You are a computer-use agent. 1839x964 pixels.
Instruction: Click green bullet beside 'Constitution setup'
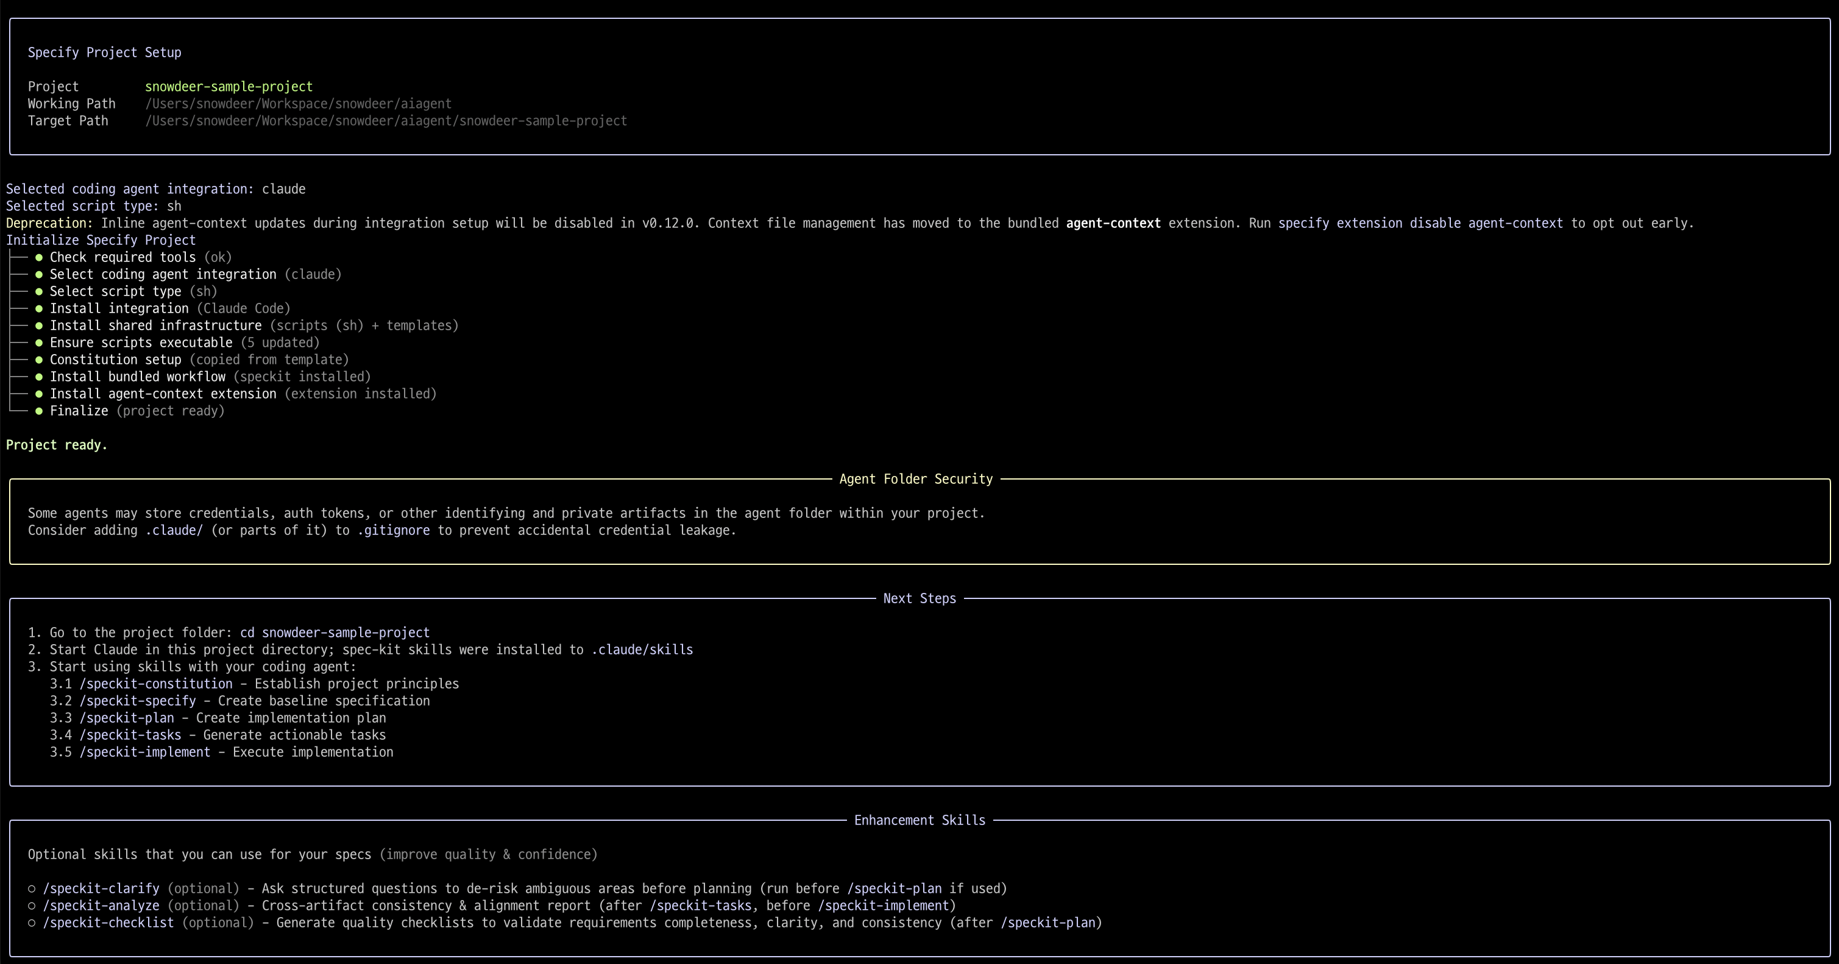click(38, 361)
